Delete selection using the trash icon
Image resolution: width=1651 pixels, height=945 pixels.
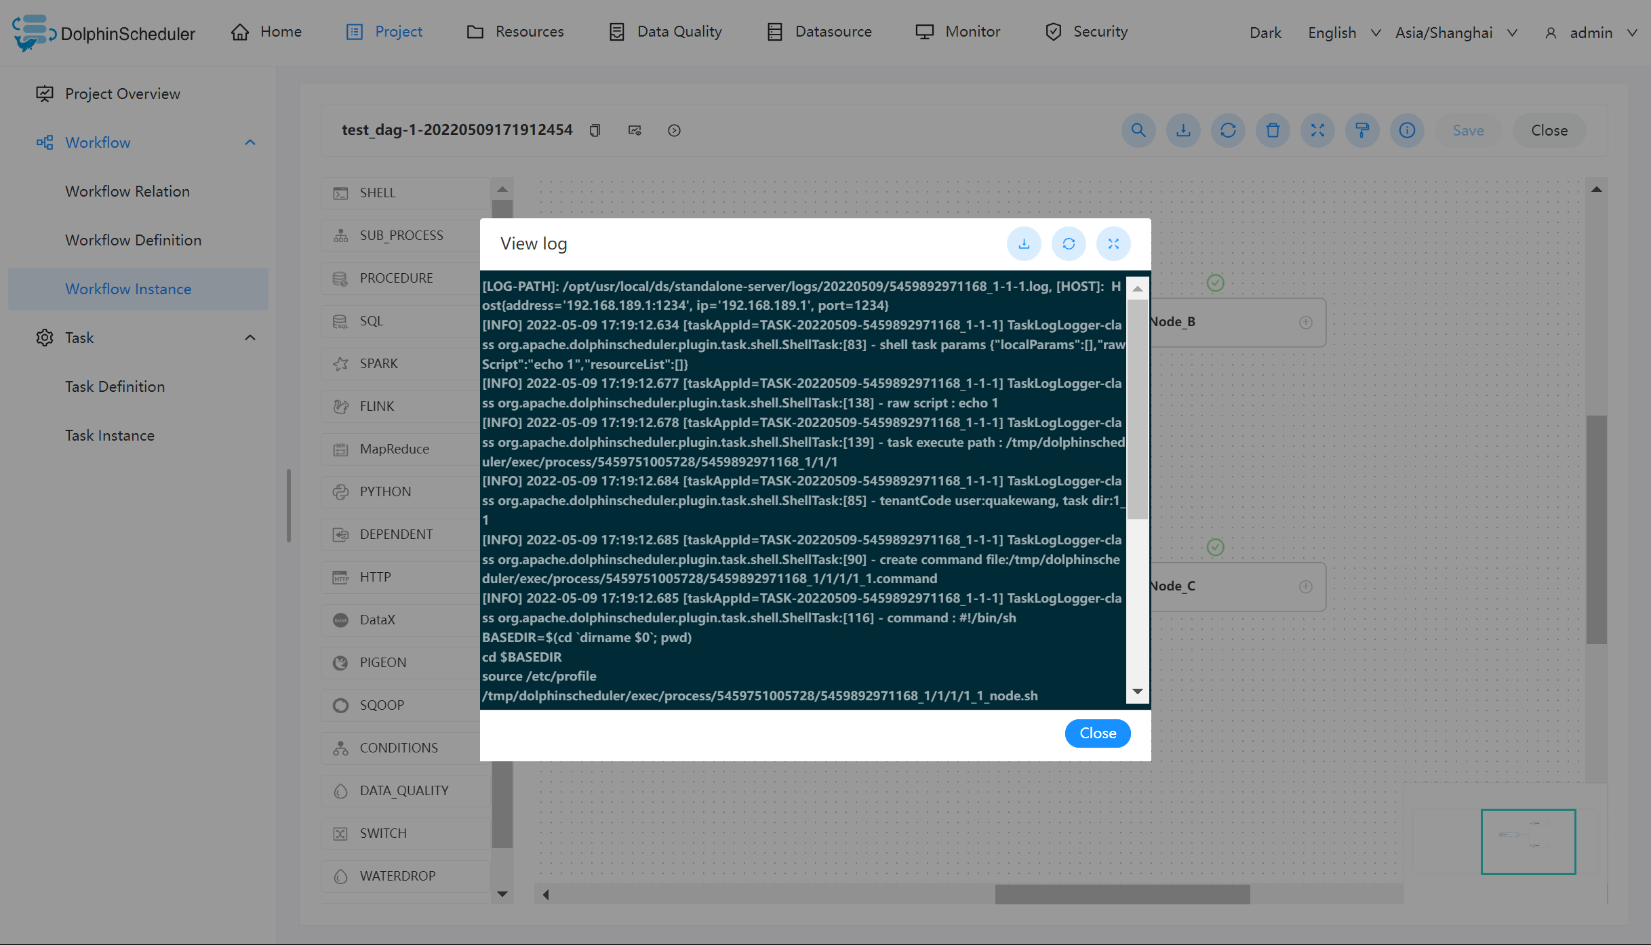coord(1273,130)
